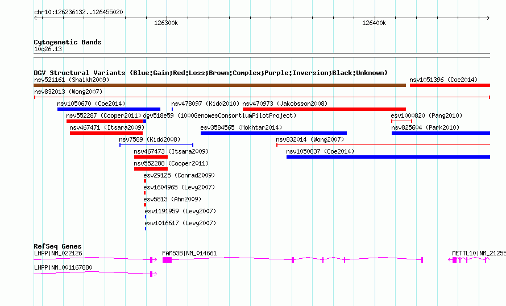This screenshot has height=306, width=506.
Task: Open the nsv832014 (Wong2007) variant label
Action: click(x=310, y=139)
